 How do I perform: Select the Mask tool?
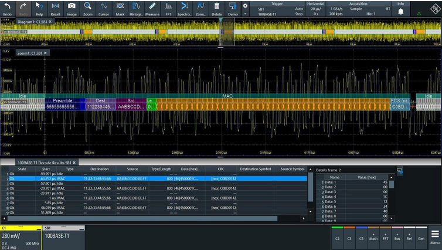click(x=120, y=9)
